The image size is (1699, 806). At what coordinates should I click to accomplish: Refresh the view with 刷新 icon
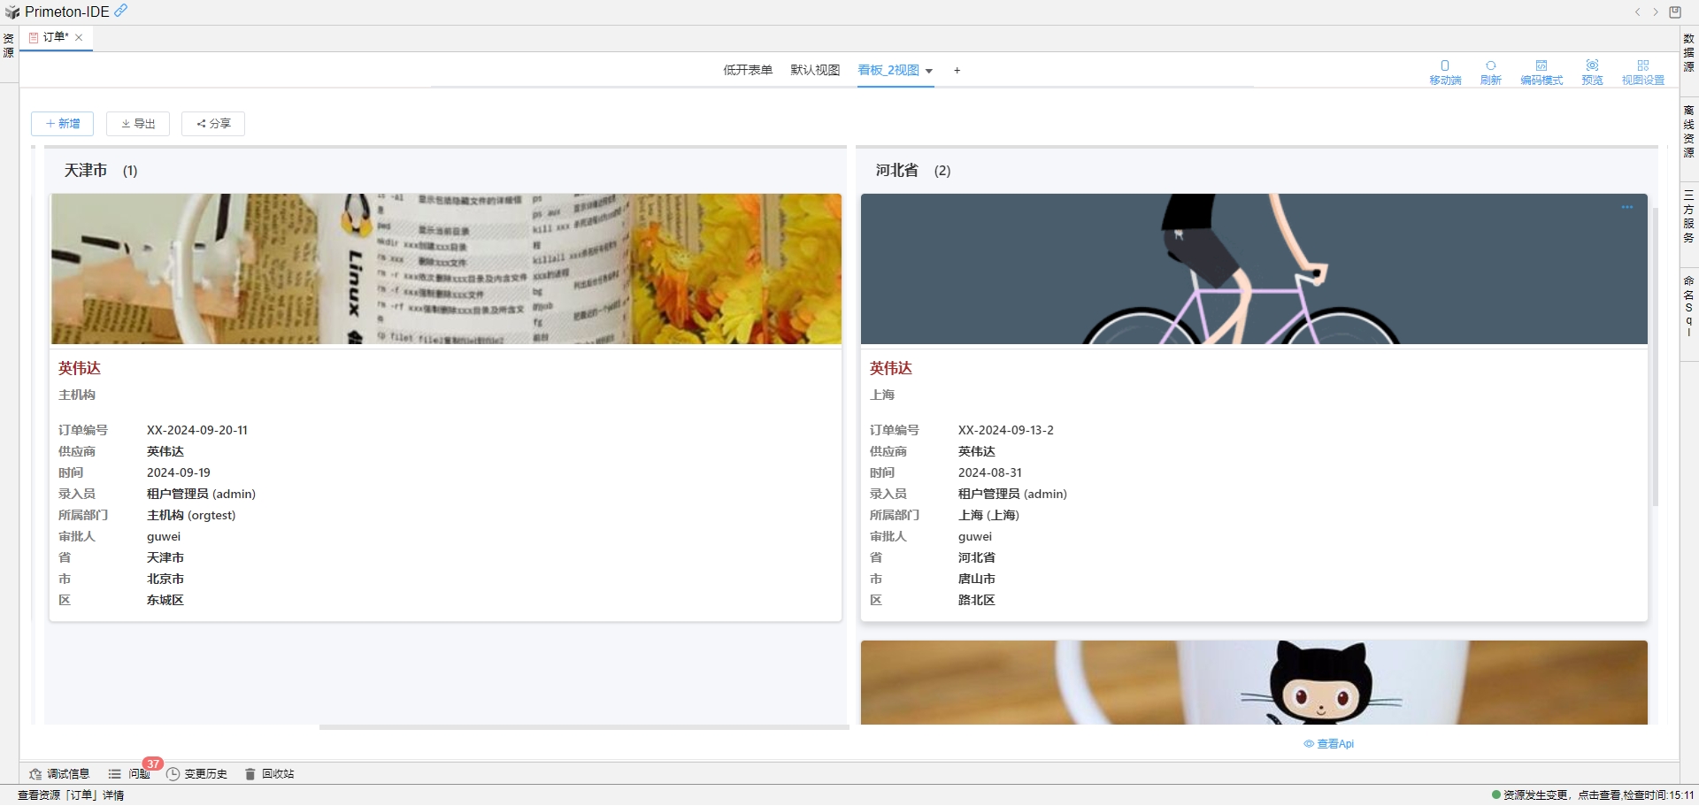(x=1491, y=72)
